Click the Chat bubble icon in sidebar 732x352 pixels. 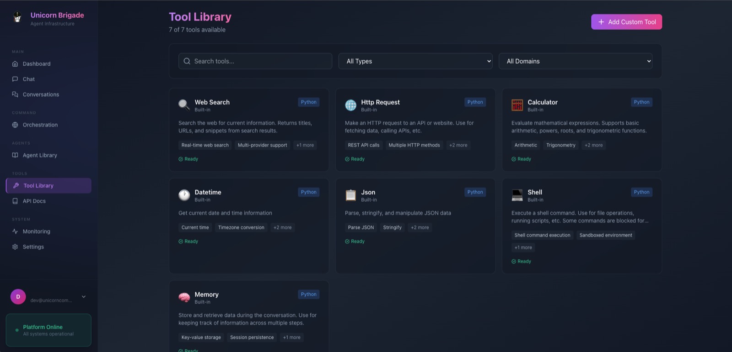(x=15, y=79)
